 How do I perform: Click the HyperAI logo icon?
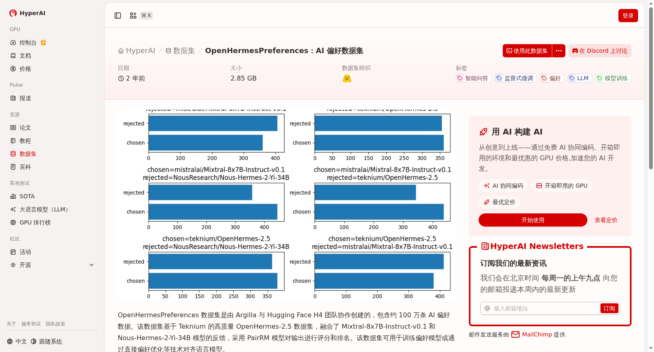13,13
